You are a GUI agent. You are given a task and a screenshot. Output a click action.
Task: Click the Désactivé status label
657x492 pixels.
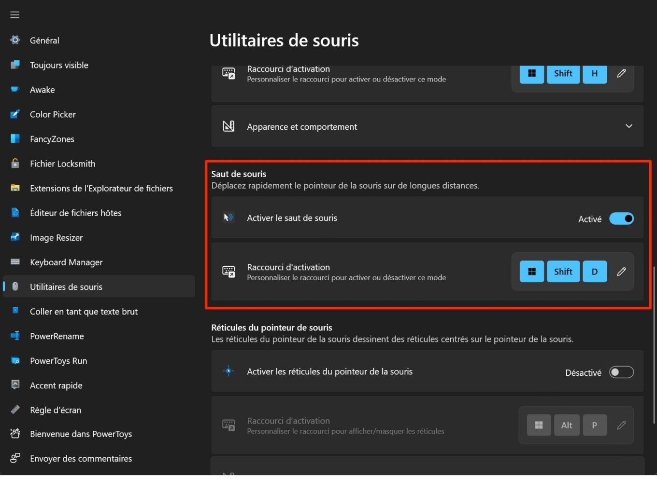click(583, 372)
